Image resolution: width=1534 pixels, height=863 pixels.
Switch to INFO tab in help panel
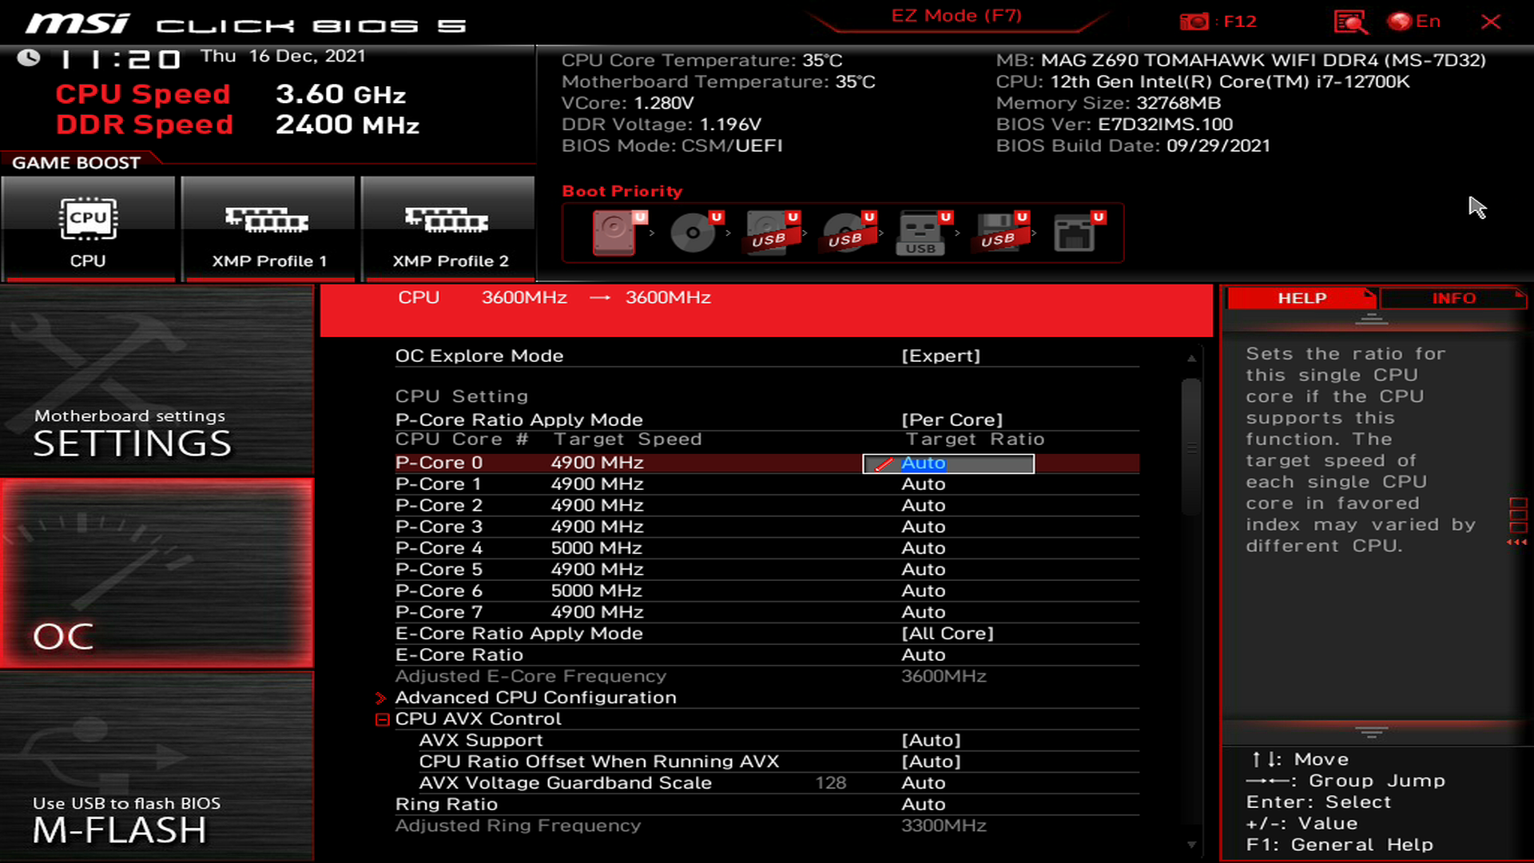coord(1453,297)
